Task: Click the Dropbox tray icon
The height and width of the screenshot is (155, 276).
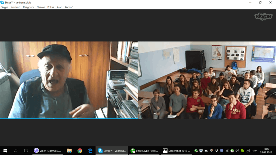Action: pos(216,151)
